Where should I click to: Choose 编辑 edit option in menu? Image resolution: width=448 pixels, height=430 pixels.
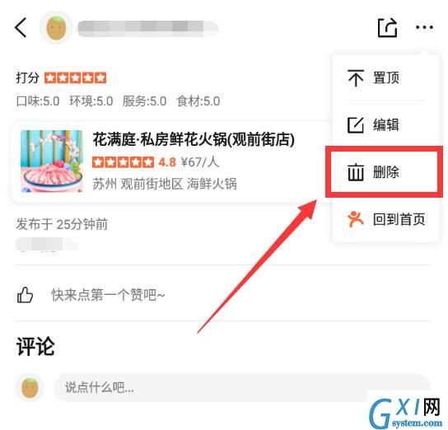tap(385, 125)
